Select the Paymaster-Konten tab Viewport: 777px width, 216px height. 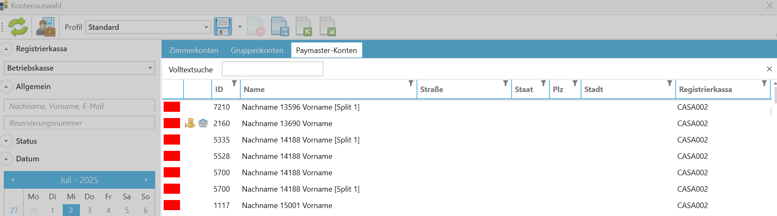pyautogui.click(x=326, y=50)
